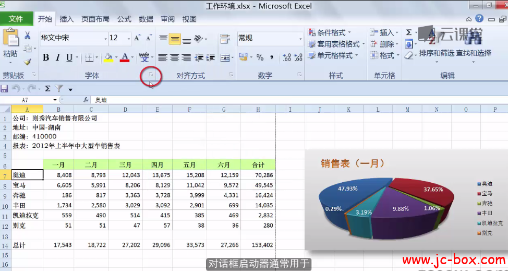Apply comma style number format
The height and width of the screenshot is (271, 508).
click(x=272, y=57)
